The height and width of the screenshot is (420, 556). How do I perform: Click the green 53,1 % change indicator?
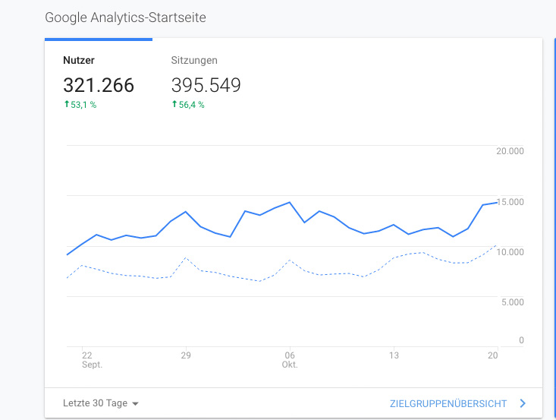(x=80, y=105)
